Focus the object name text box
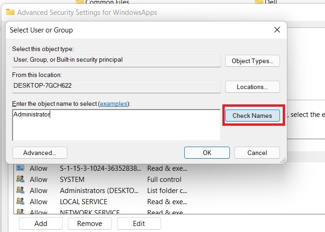325x232 pixels. point(116,125)
